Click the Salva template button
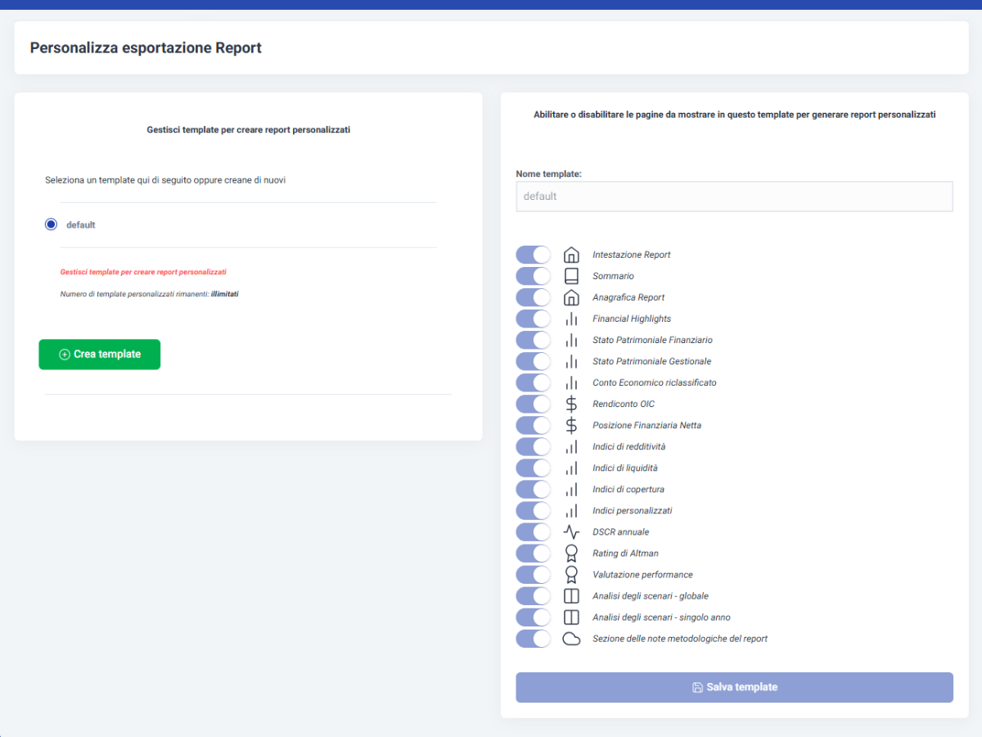The height and width of the screenshot is (737, 982). pos(734,687)
